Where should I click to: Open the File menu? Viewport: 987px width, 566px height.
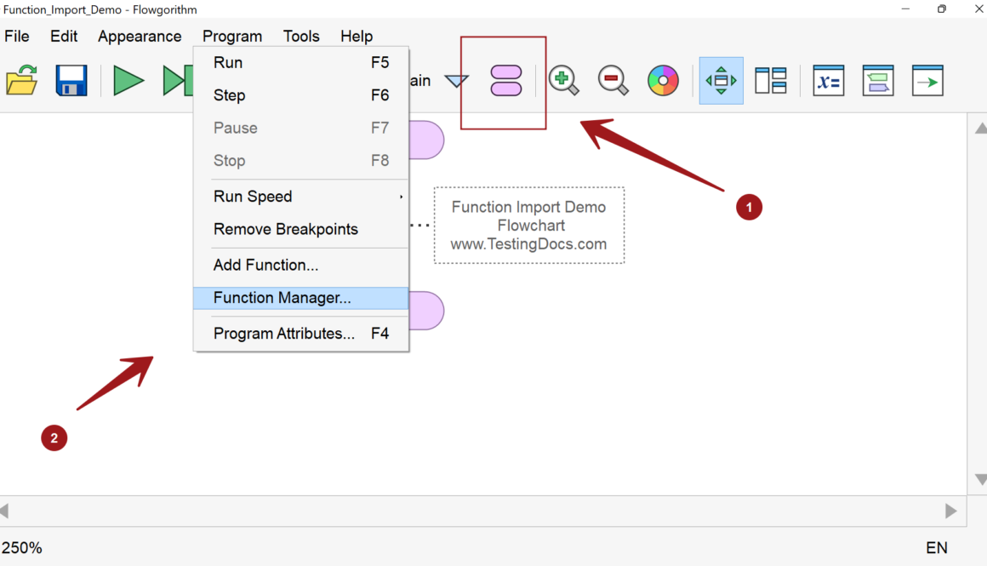(17, 36)
